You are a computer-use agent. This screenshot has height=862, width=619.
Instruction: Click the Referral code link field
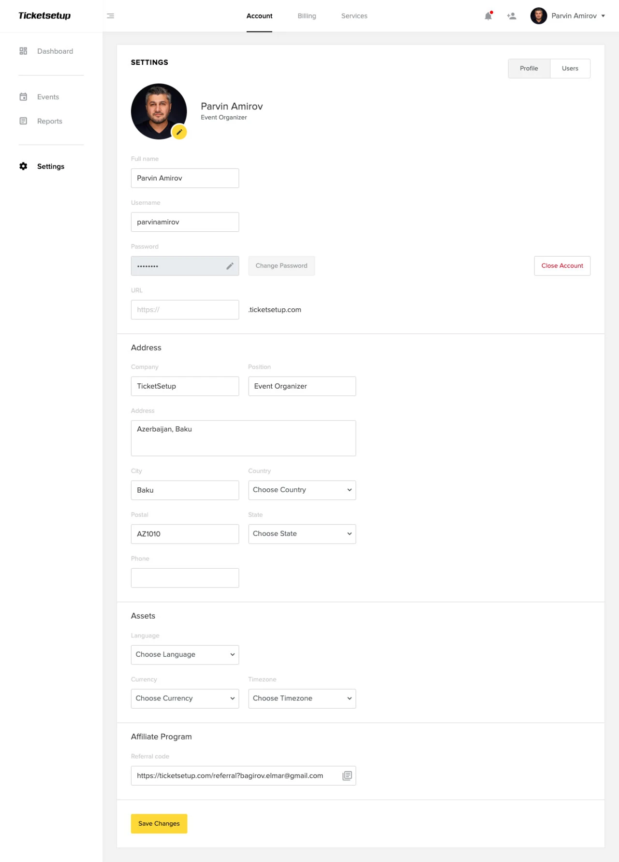pyautogui.click(x=243, y=776)
